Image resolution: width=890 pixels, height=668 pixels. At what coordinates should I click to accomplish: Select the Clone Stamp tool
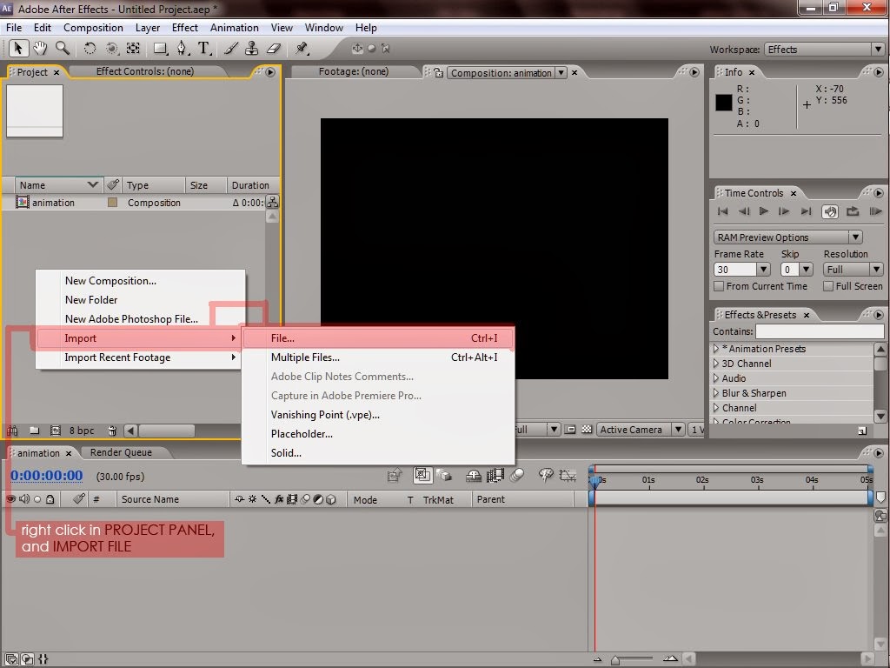coord(252,49)
